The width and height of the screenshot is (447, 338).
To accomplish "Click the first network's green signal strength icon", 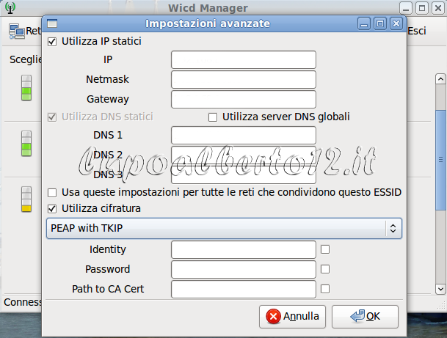I will pos(26,88).
